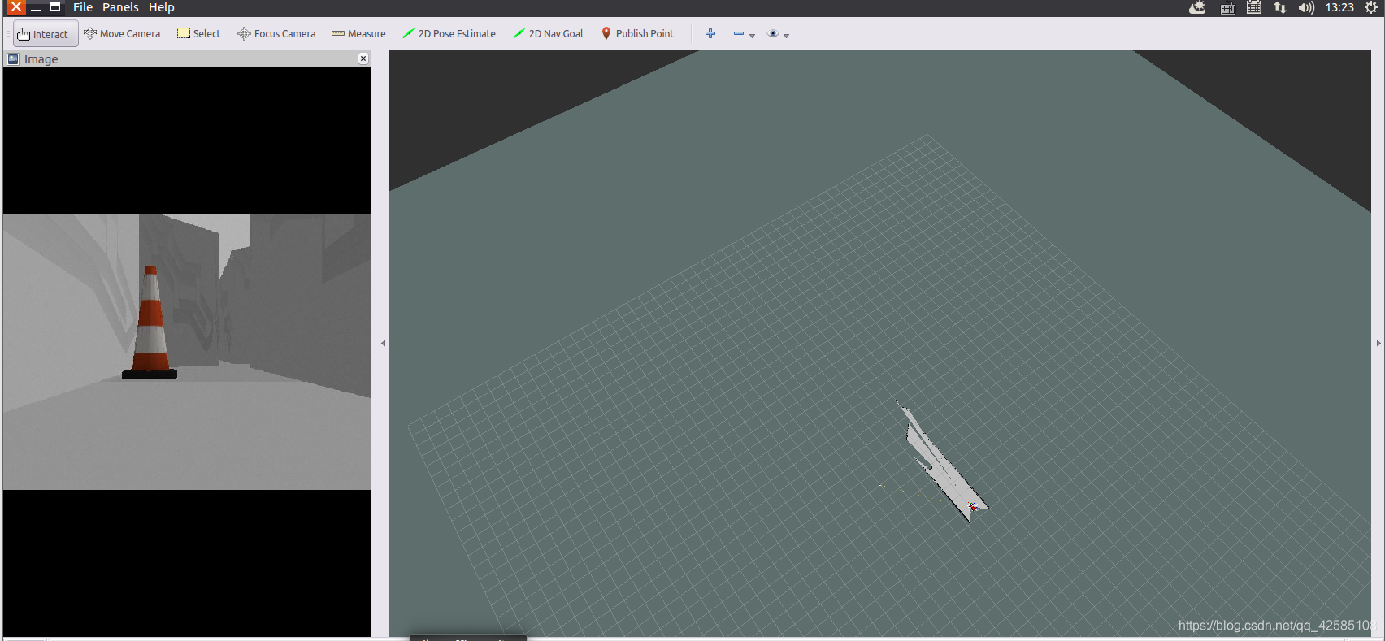The height and width of the screenshot is (641, 1385).
Task: Open the File menu
Action: click(x=83, y=7)
